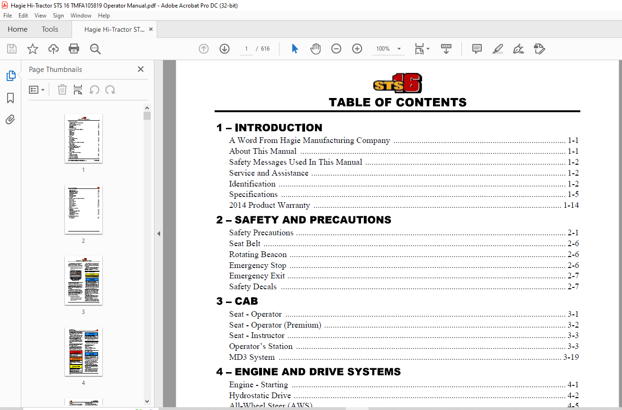Screen dimensions: 622x410
Task: Select the Hagie Hi-Tractor ST... document tab
Action: point(114,29)
